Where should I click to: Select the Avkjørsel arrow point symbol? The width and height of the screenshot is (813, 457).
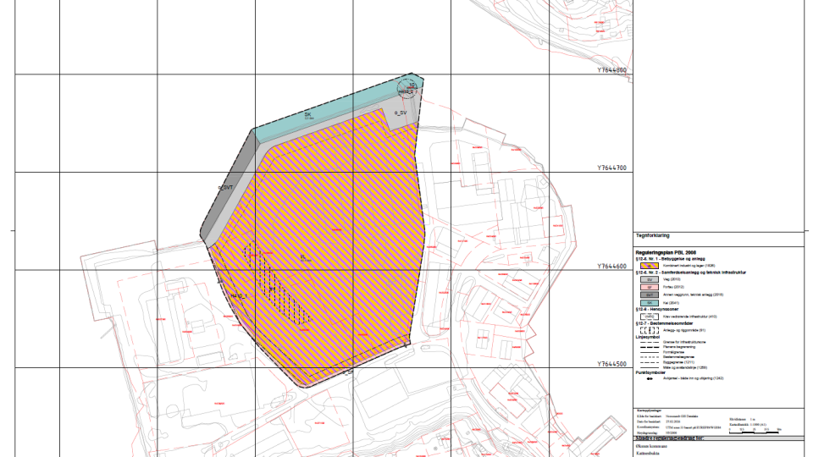point(649,378)
